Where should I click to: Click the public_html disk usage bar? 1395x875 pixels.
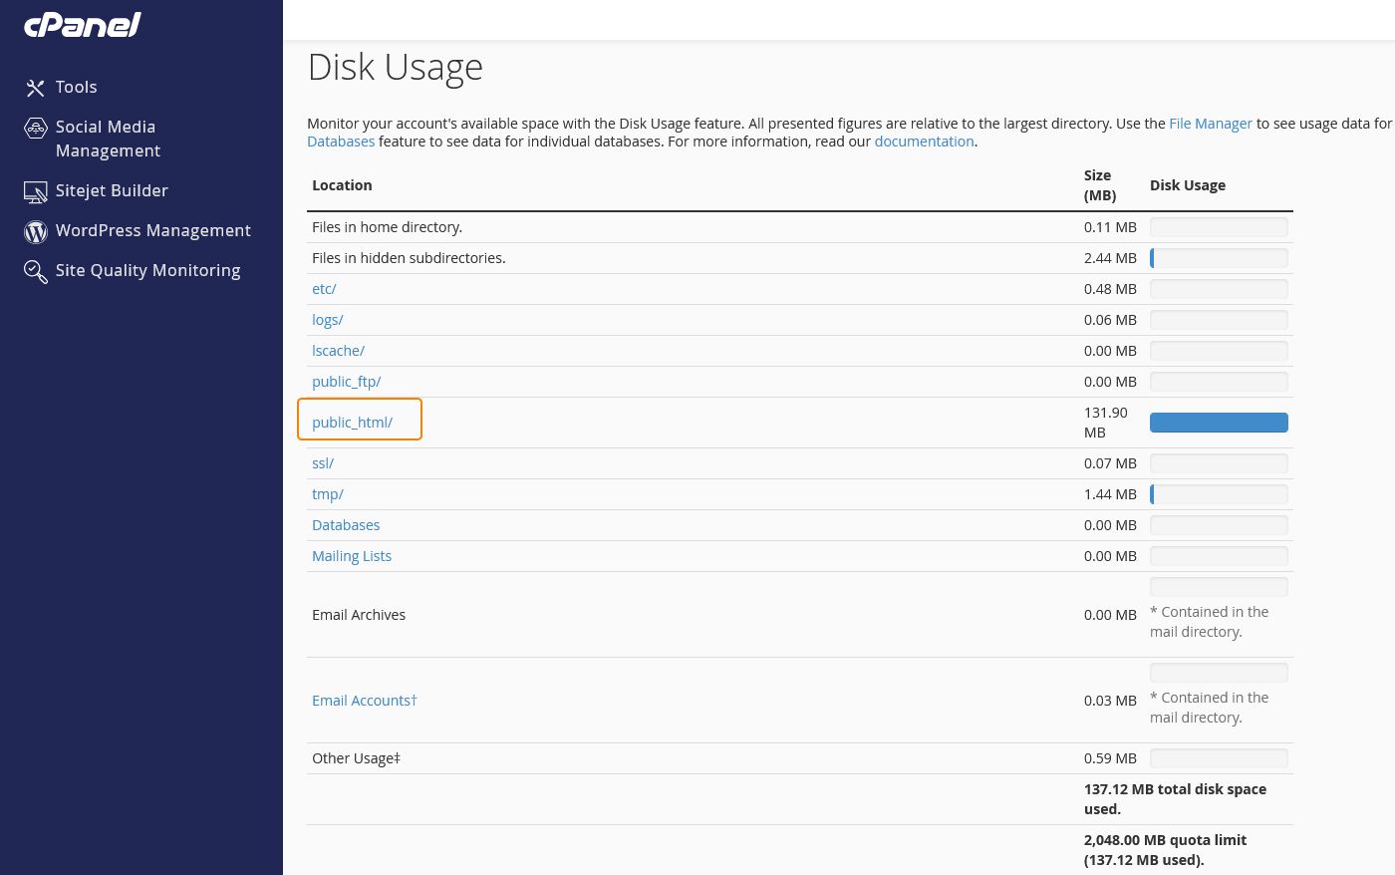1219,422
